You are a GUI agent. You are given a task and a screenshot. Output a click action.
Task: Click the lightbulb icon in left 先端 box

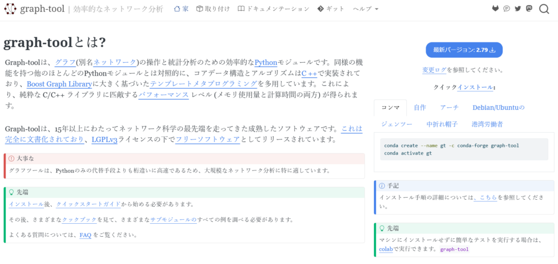(x=11, y=192)
